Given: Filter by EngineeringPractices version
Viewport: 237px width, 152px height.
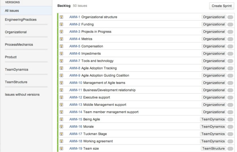Looking at the screenshot, I should (x=21, y=20).
